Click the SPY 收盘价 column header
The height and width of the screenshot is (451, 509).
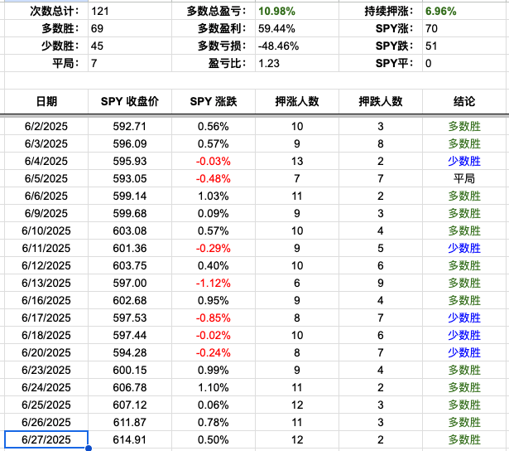(130, 101)
